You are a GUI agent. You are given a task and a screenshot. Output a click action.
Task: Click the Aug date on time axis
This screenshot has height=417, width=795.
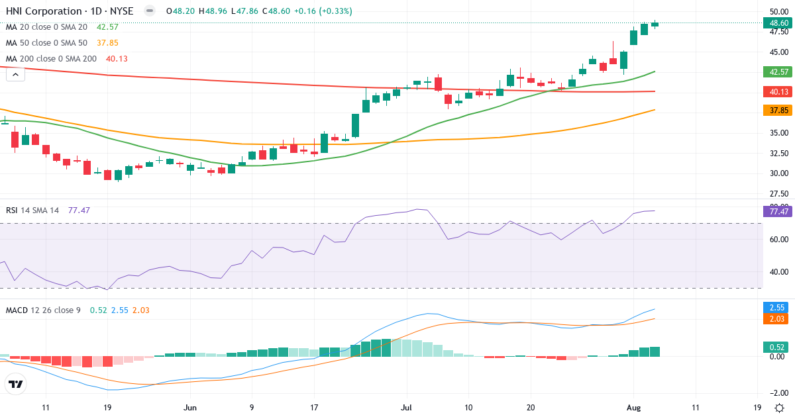pyautogui.click(x=633, y=408)
